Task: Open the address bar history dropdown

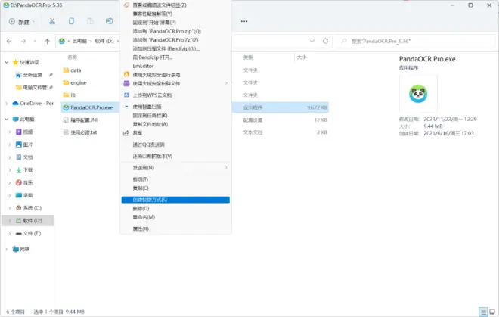Action: point(312,41)
